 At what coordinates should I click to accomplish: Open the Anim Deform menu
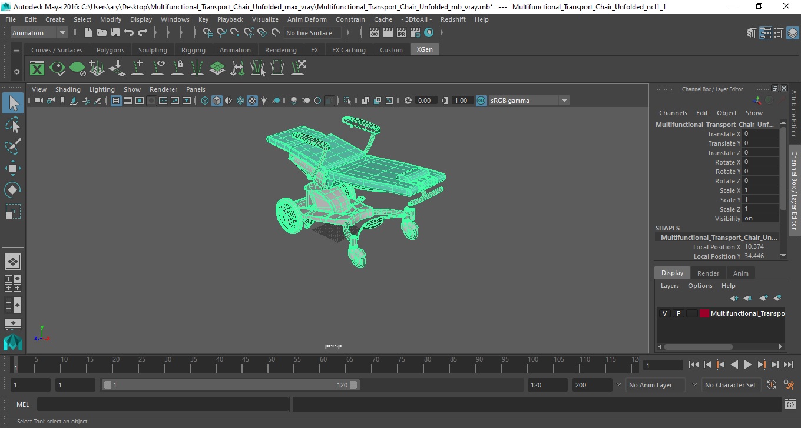(x=307, y=19)
